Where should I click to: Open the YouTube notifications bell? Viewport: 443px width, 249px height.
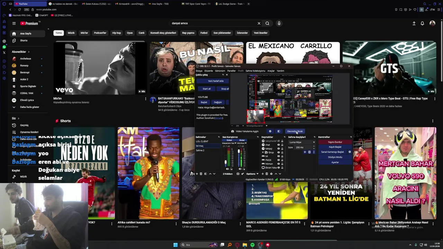click(422, 23)
